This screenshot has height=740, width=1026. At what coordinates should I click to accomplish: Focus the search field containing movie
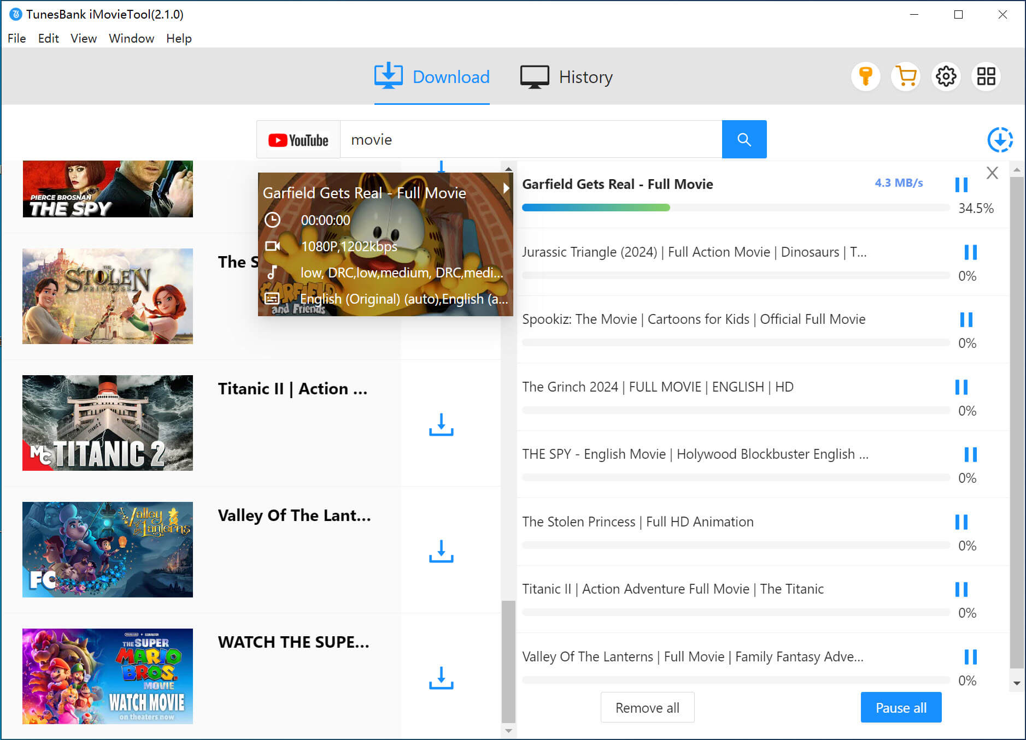(531, 140)
